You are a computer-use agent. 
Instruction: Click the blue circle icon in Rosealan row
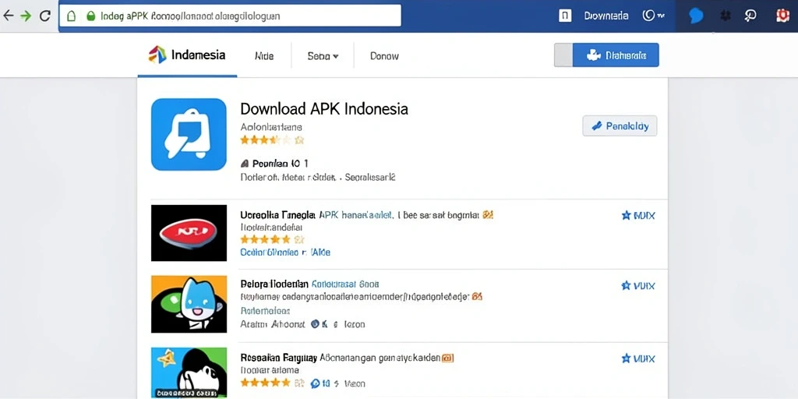tap(315, 383)
